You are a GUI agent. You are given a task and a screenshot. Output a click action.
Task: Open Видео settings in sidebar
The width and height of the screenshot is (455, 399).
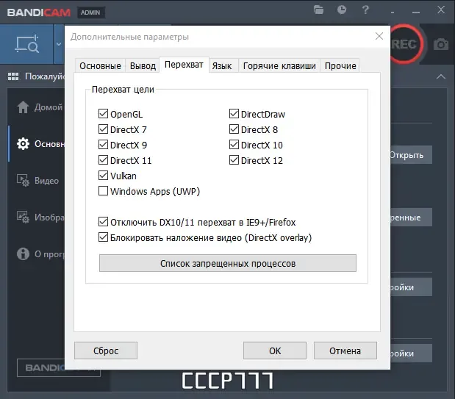37,181
